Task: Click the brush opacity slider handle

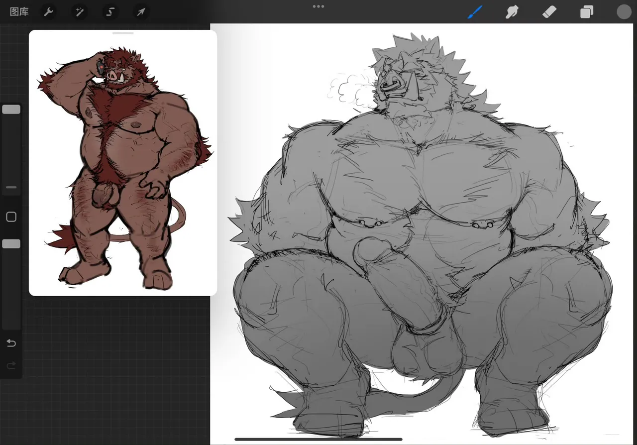Action: (x=11, y=244)
